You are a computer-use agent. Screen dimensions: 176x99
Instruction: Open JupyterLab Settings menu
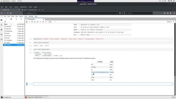coord(31,16)
